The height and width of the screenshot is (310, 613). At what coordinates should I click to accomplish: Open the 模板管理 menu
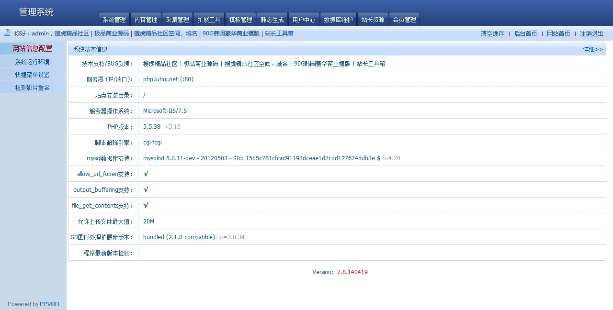click(241, 20)
